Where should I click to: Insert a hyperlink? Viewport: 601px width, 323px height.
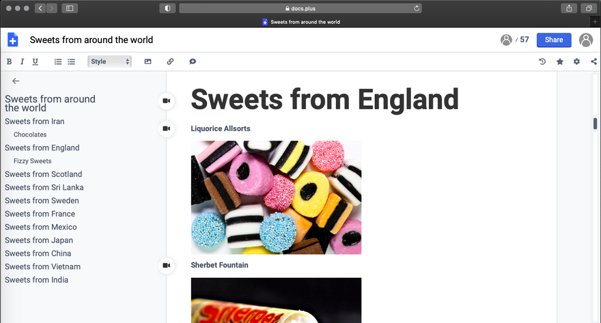[x=170, y=61]
